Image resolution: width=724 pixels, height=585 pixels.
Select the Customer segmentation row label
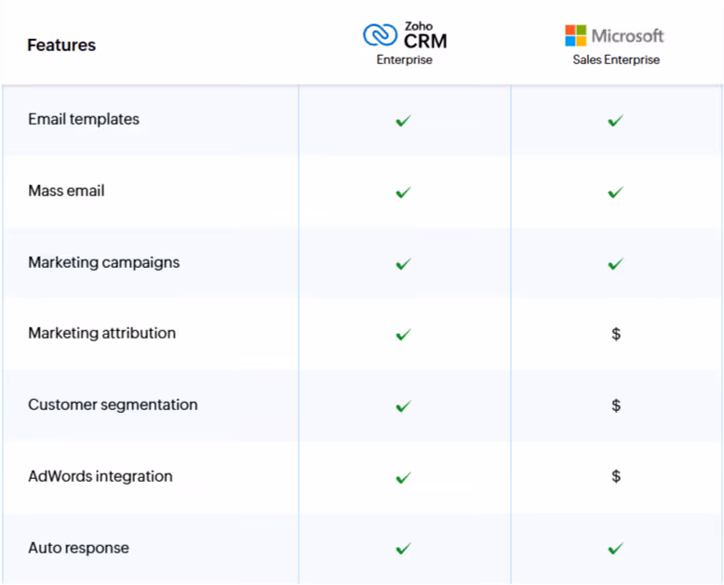coord(113,406)
